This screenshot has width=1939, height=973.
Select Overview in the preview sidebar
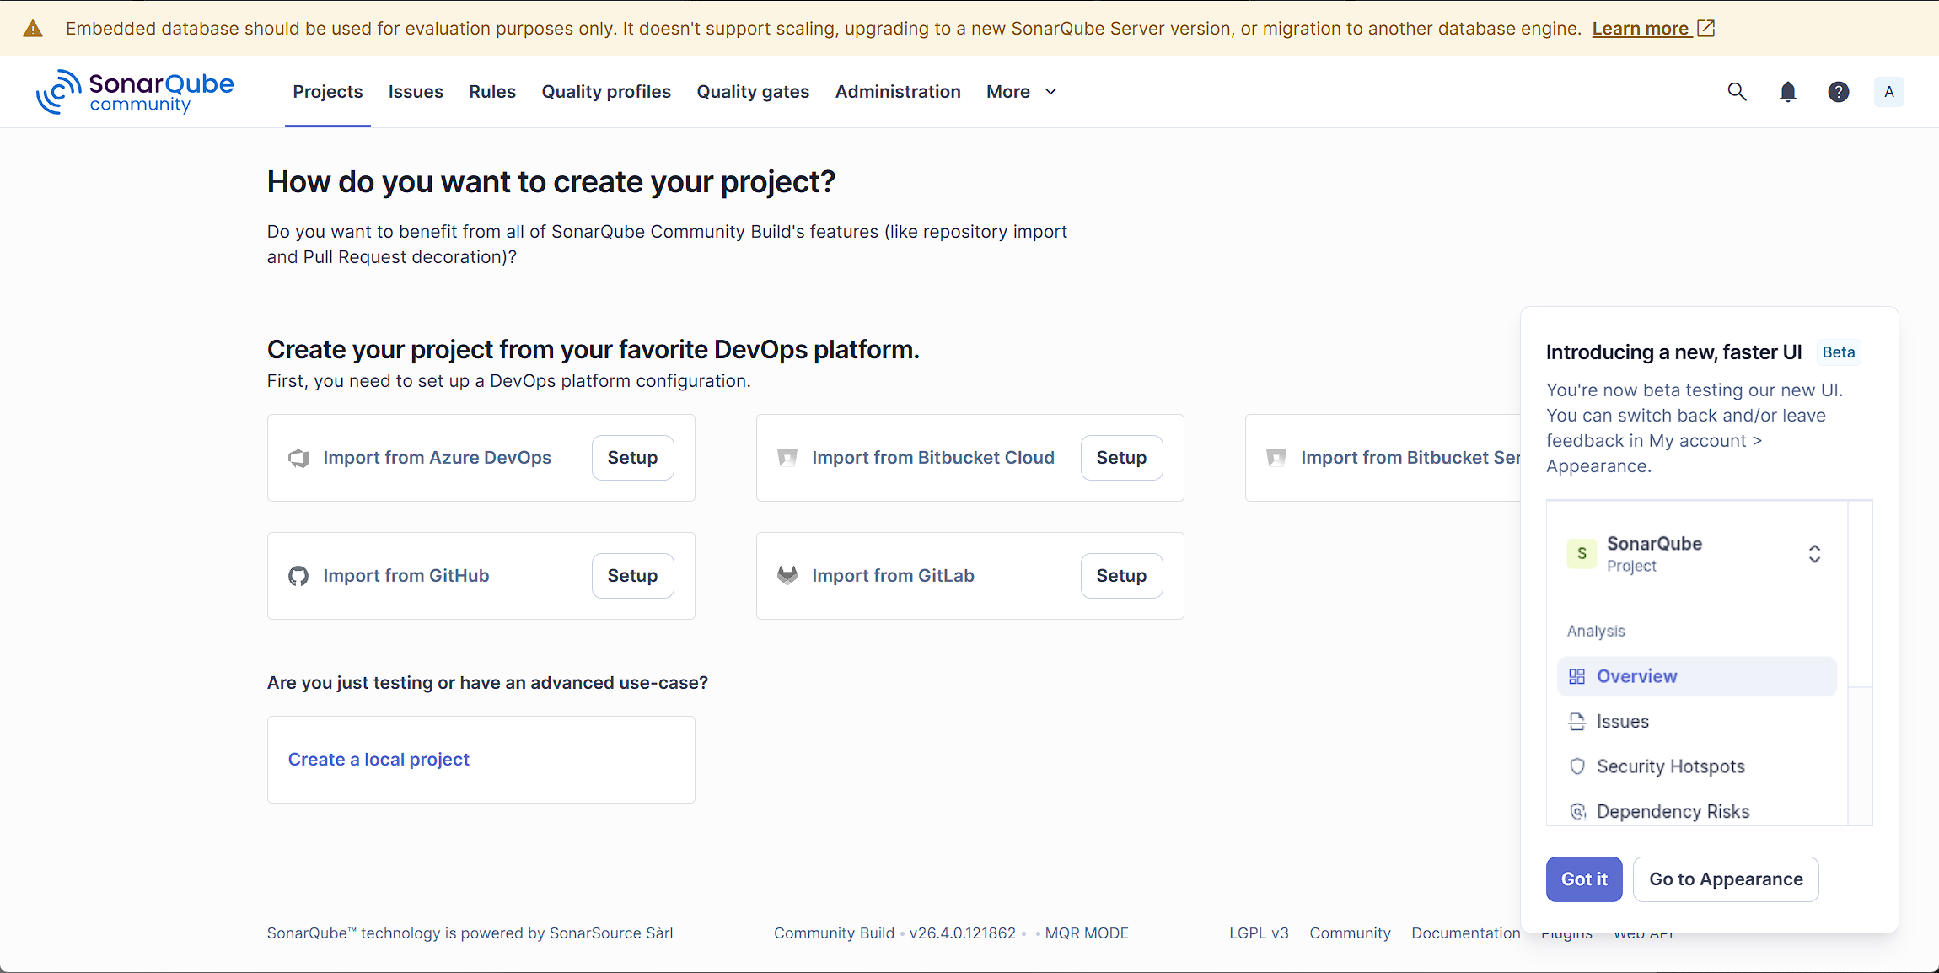(1636, 676)
